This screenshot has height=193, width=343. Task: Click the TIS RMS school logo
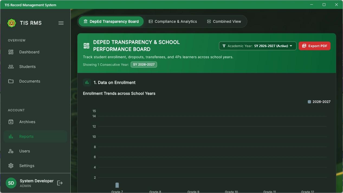click(12, 23)
